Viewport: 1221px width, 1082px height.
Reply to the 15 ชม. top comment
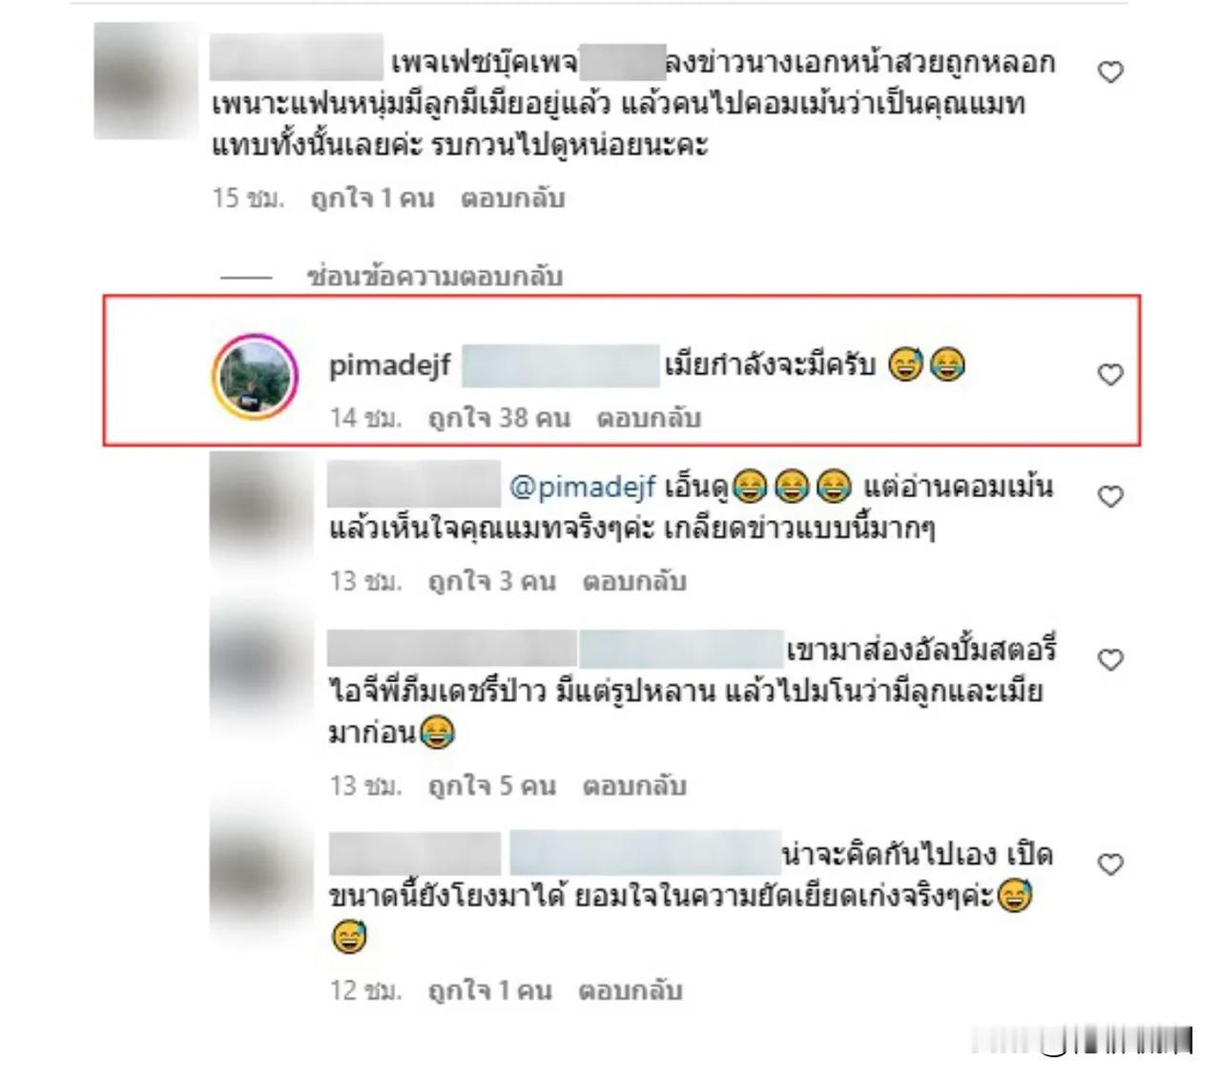click(x=513, y=198)
